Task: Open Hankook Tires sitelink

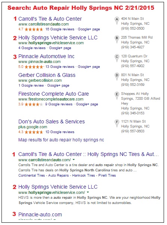Action: (x=84, y=175)
